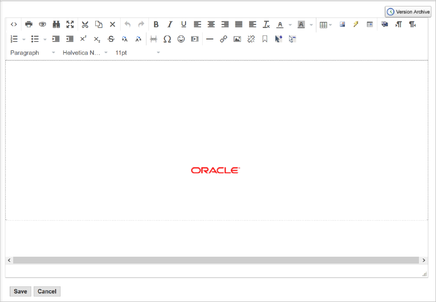This screenshot has height=302, width=436.
Task: Select Align center
Action: [211, 24]
